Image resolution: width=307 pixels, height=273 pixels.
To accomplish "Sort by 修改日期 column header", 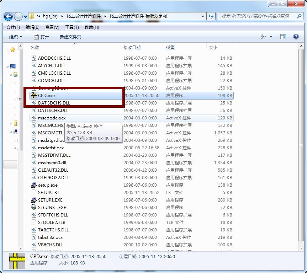I will tap(132, 47).
